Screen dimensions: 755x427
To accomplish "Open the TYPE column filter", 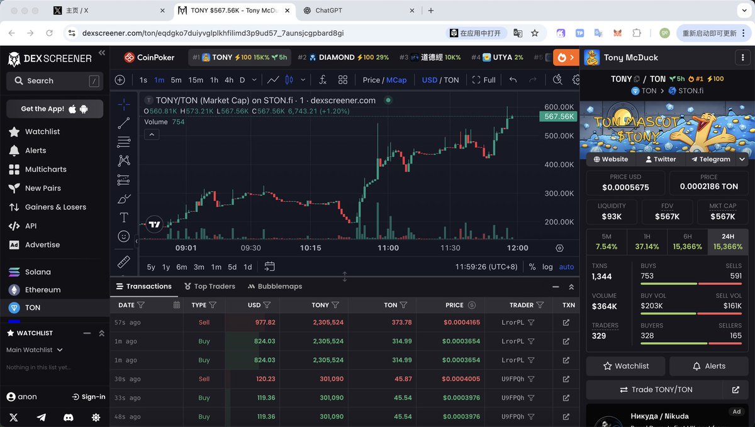I will (213, 305).
